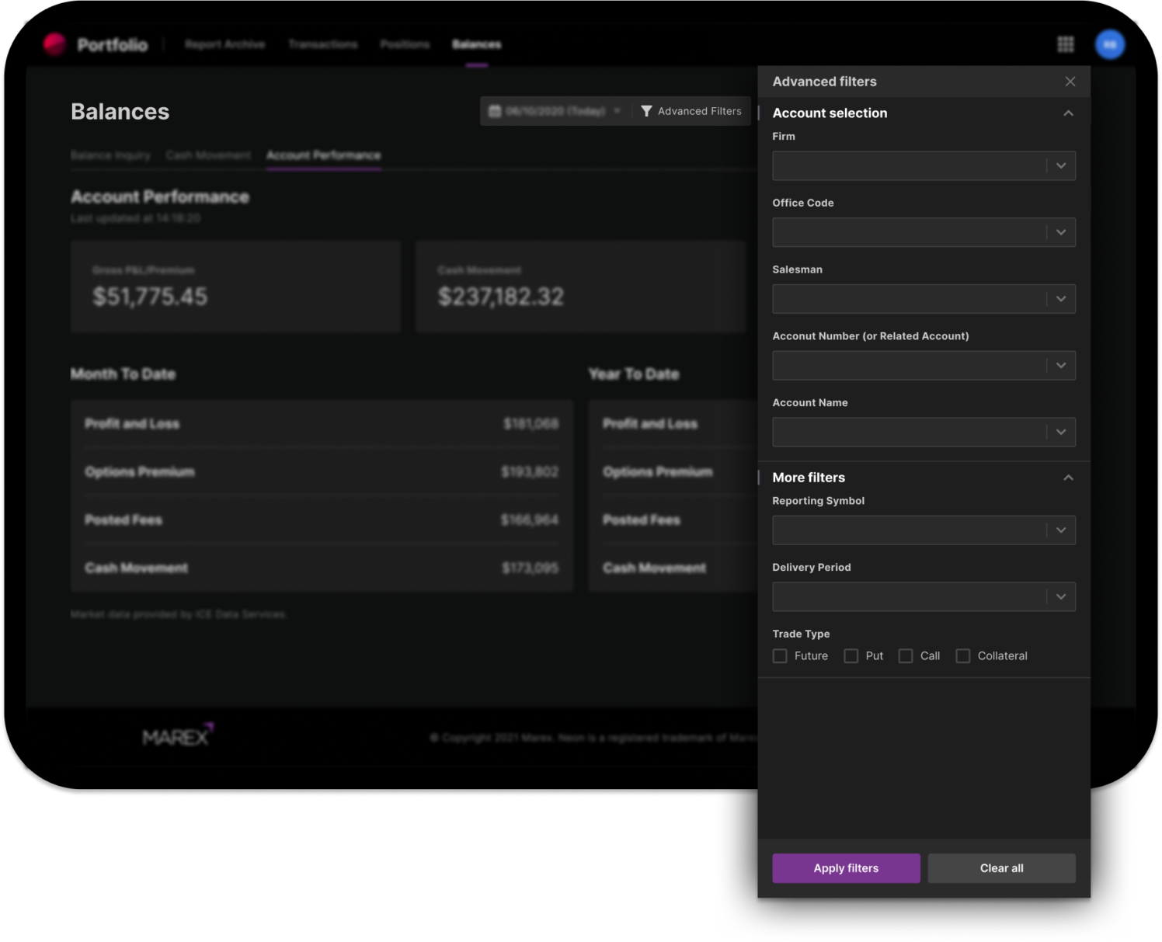Image resolution: width=1162 pixels, height=942 pixels.
Task: Collapse the More filters section
Action: [1068, 478]
